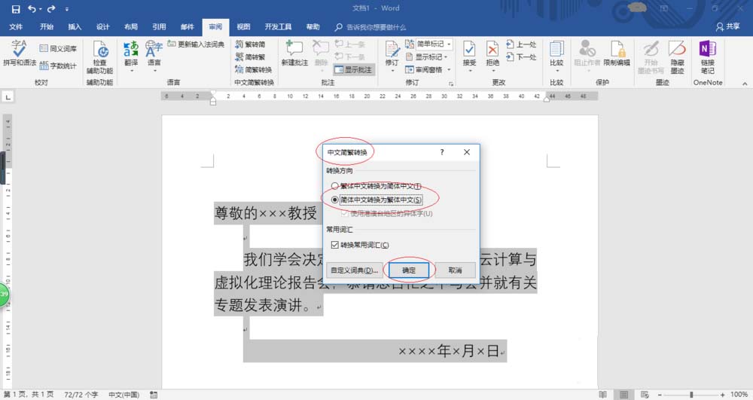Click the Spelling and Grammar check icon
The image size is (753, 400).
(x=19, y=54)
